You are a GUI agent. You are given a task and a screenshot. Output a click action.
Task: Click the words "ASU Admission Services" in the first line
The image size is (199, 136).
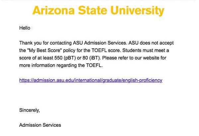pyautogui.click(x=100, y=43)
